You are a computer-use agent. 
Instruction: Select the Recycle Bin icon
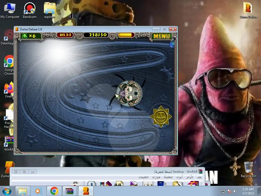point(248,169)
